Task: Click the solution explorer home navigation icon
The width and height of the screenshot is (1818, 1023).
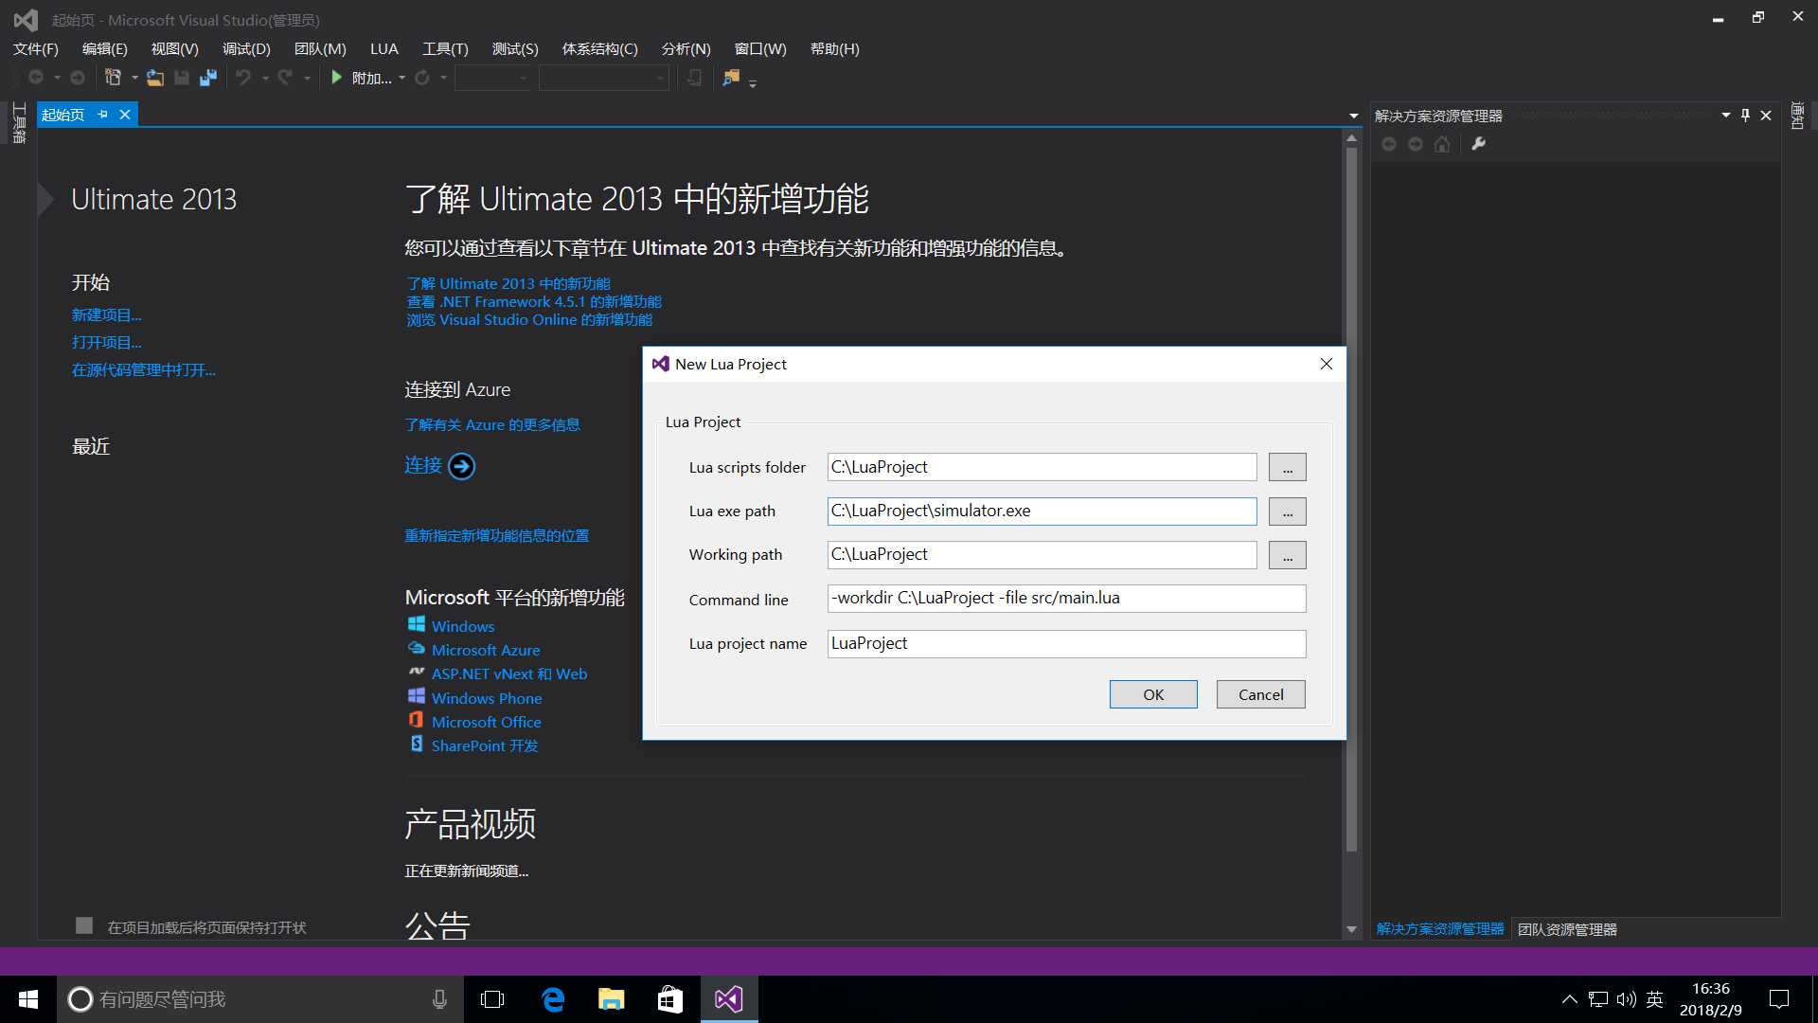Action: [x=1442, y=145]
